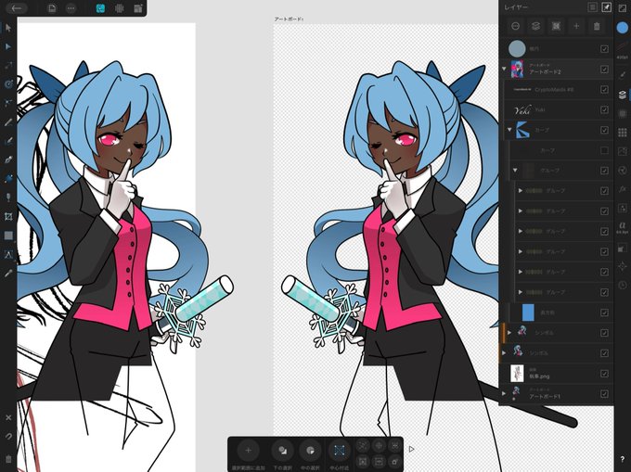631x472 pixels.
Task: Hide the Yuki text layer
Action: point(604,109)
